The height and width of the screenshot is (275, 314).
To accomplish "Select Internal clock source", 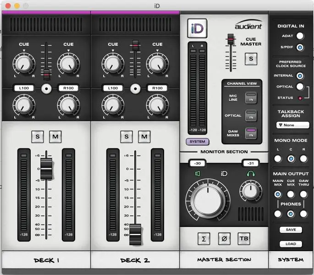I will (x=300, y=76).
